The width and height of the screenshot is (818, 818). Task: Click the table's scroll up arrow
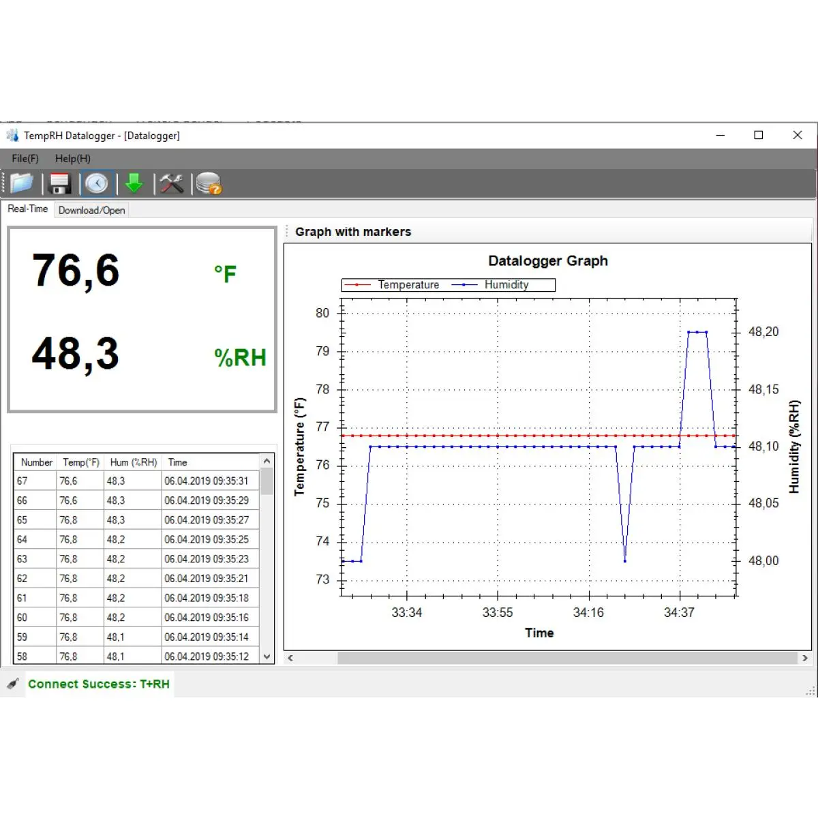(267, 461)
